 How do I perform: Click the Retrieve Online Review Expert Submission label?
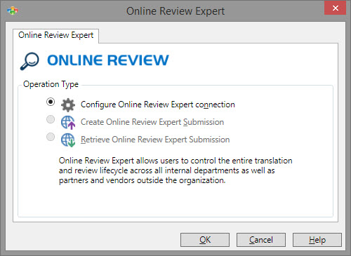click(155, 140)
